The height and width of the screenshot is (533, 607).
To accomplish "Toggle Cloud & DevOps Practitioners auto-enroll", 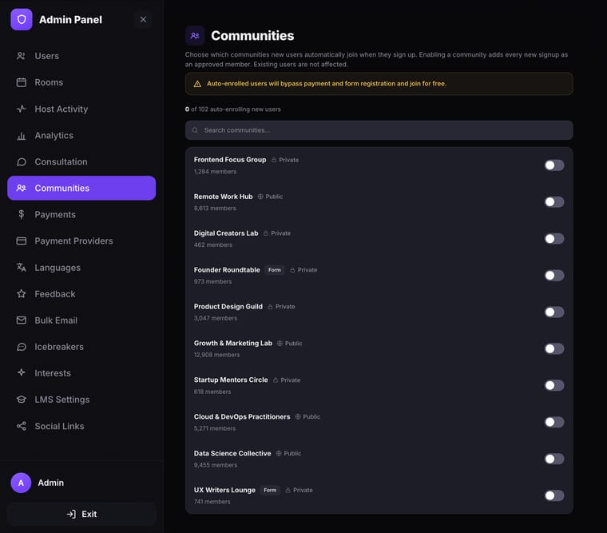I will [x=554, y=422].
